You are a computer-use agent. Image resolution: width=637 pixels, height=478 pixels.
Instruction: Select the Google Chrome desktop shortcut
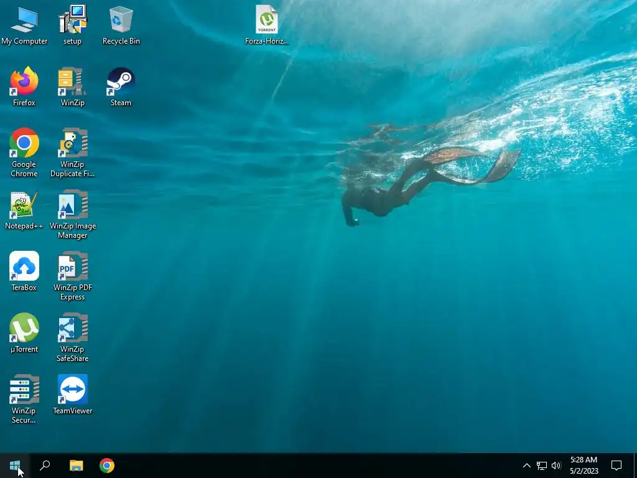pyautogui.click(x=24, y=152)
